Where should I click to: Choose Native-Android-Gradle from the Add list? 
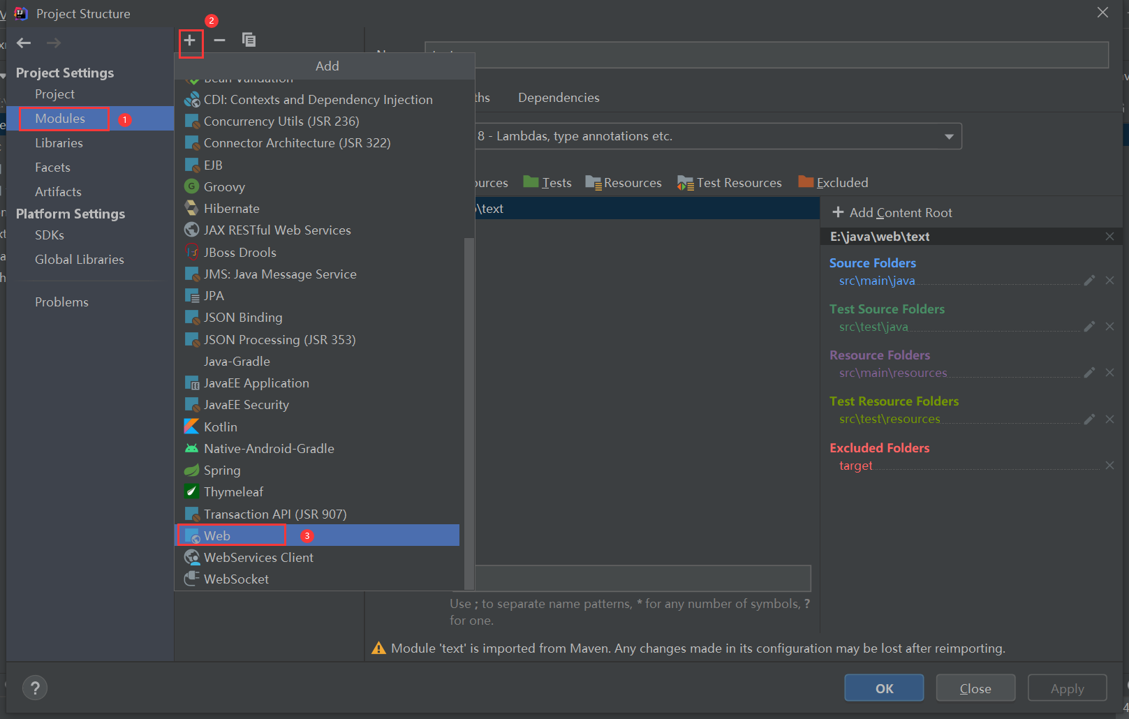[317, 449]
